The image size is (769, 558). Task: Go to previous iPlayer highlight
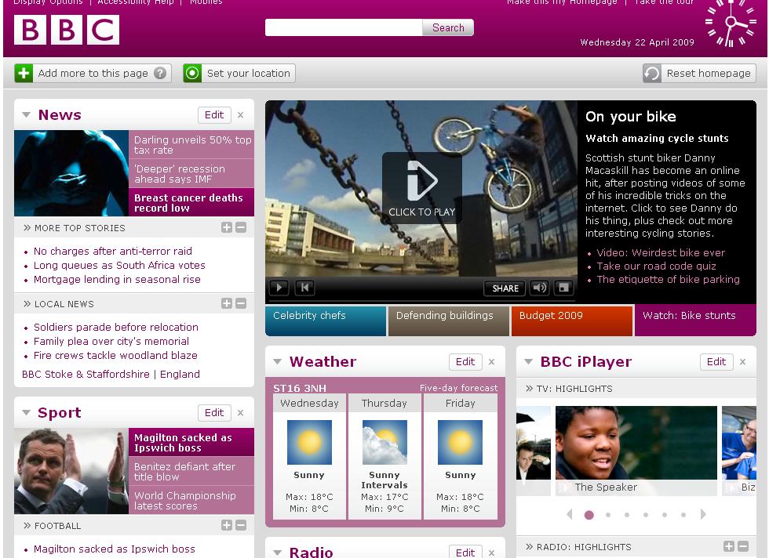(x=570, y=514)
